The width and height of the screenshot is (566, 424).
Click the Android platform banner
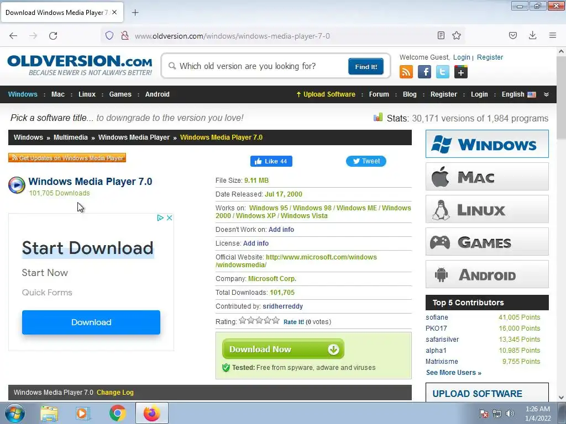pyautogui.click(x=487, y=274)
